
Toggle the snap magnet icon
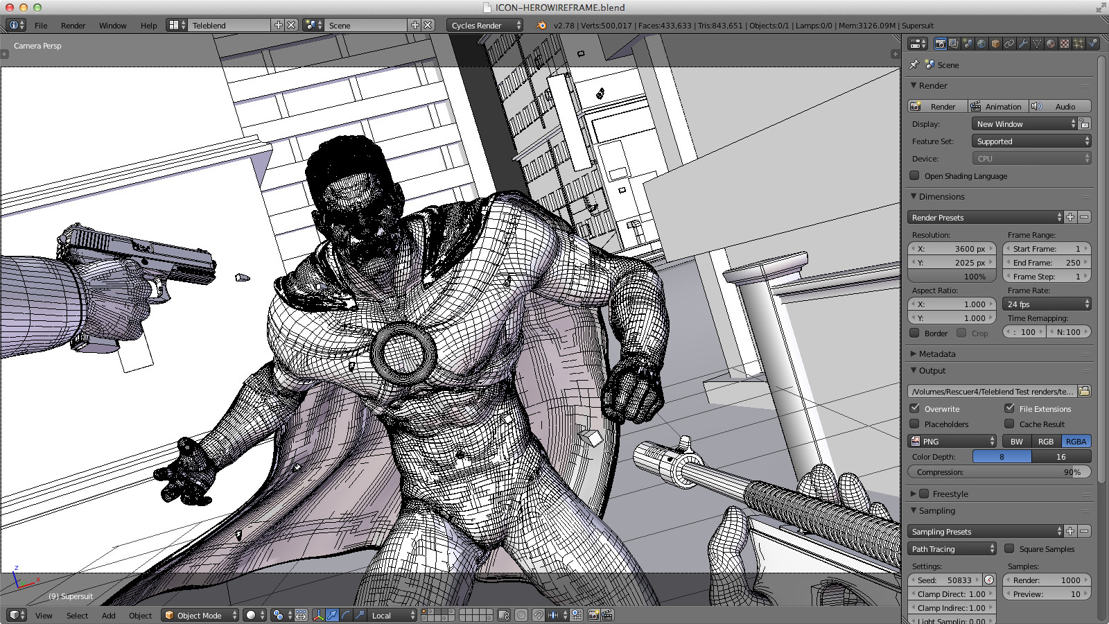pos(539,615)
